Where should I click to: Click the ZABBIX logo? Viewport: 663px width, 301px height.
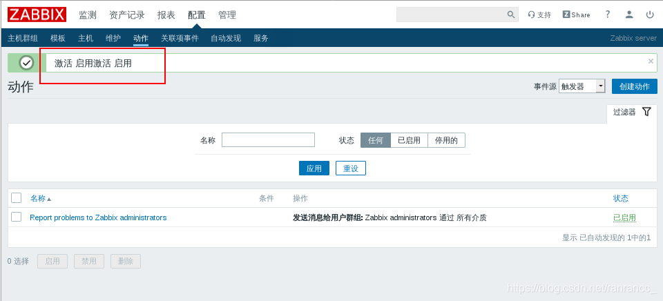(x=37, y=14)
